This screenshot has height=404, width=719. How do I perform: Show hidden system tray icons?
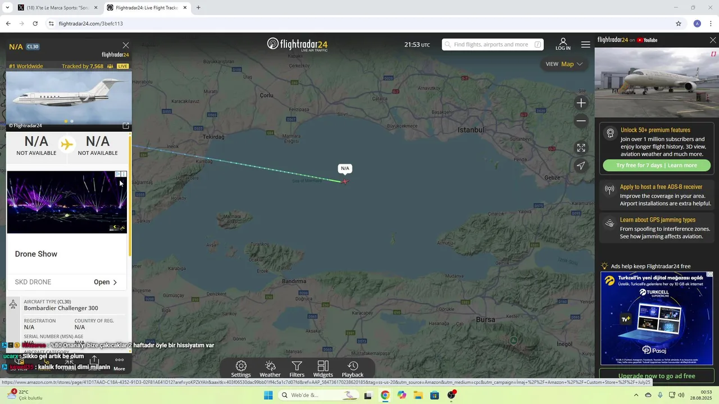[x=636, y=395]
